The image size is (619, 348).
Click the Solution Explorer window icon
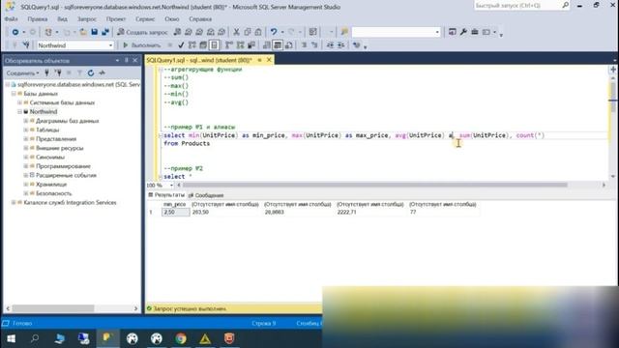click(x=453, y=32)
